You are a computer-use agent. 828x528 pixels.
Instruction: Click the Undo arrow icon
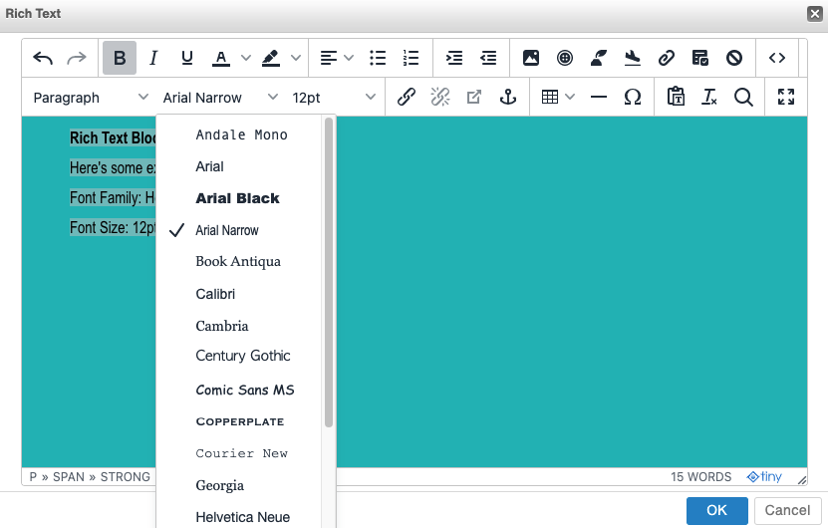point(43,58)
